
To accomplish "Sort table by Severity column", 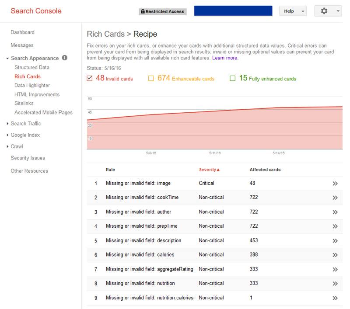I will [x=209, y=170].
